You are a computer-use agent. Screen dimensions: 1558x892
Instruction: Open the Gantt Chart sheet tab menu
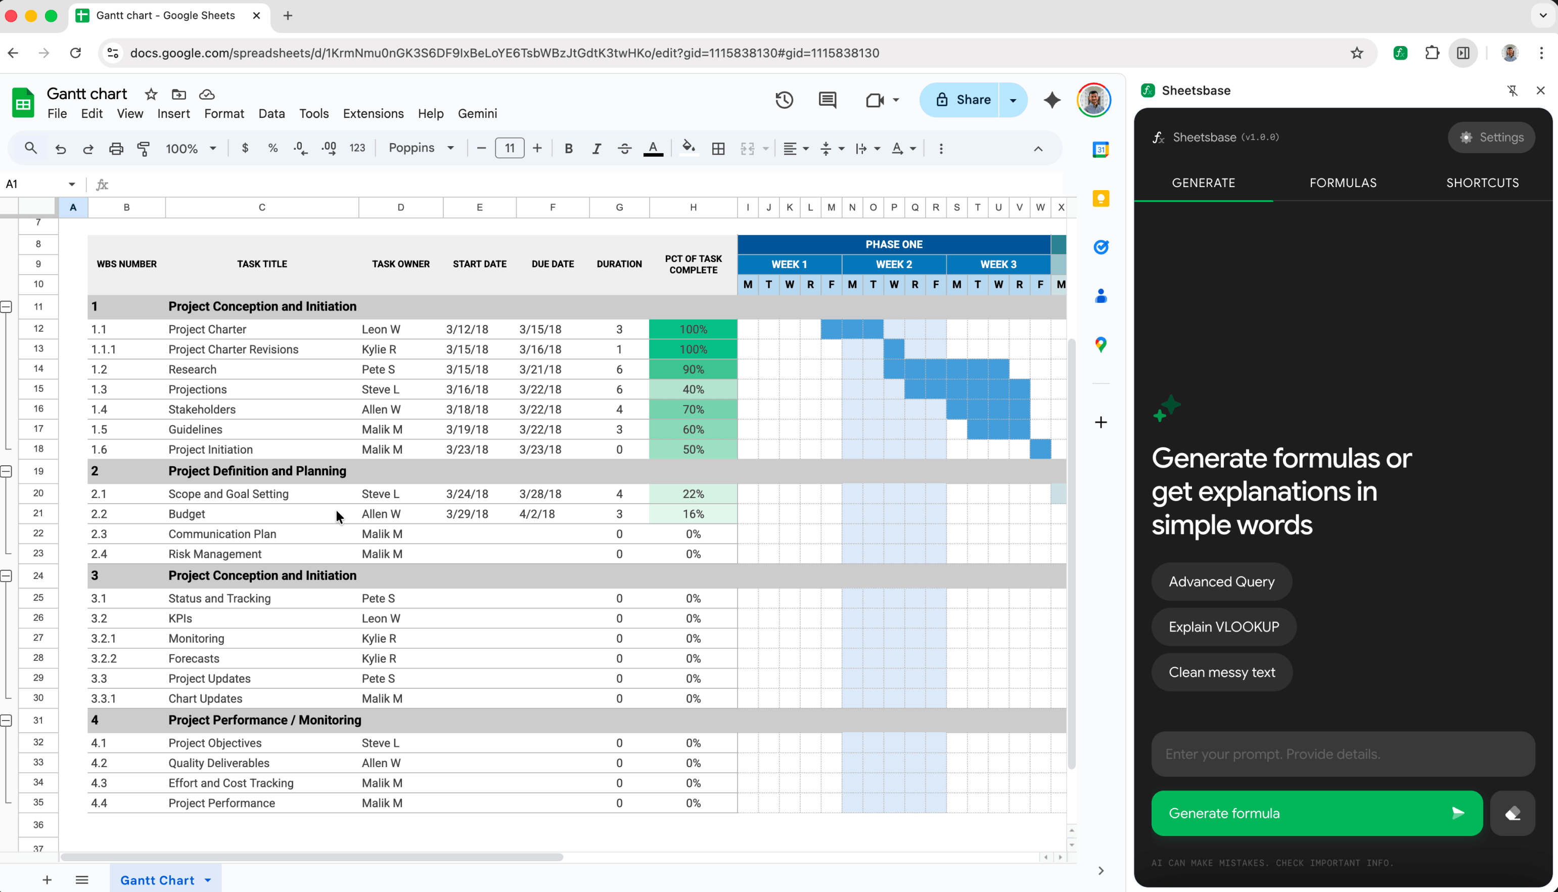pyautogui.click(x=206, y=879)
